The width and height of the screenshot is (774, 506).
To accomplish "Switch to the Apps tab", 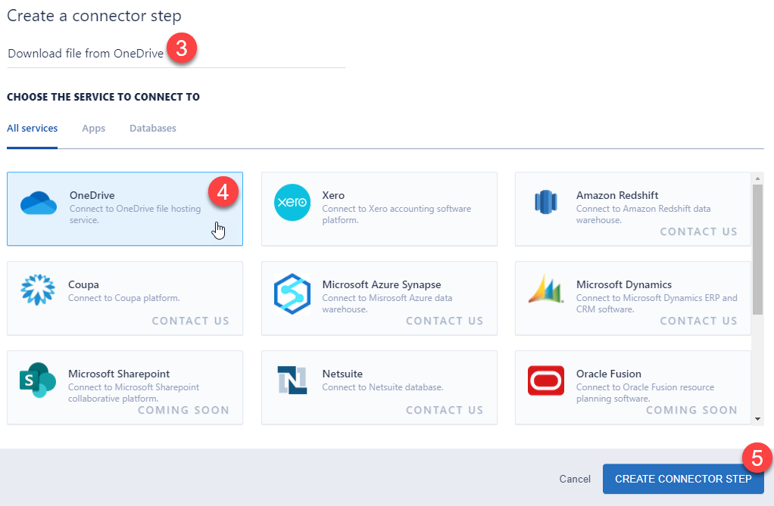I will pos(93,129).
